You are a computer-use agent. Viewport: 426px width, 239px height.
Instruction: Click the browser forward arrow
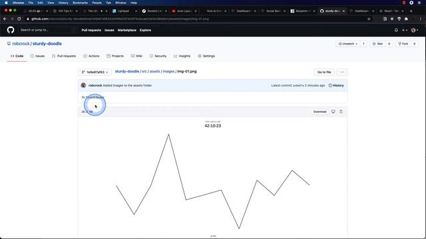12,19
